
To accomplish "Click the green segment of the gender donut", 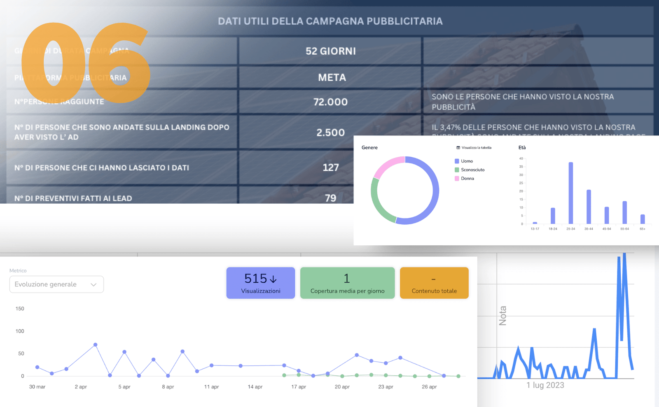I will click(x=379, y=204).
